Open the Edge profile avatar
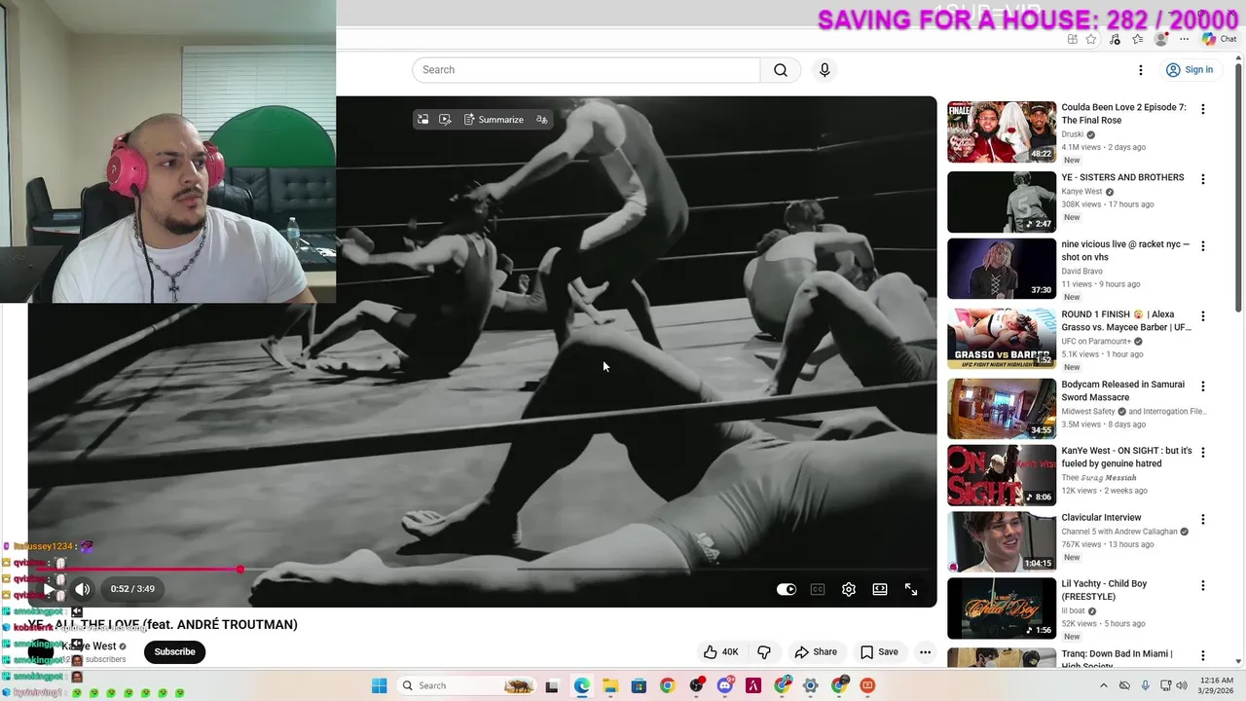The height and width of the screenshot is (701, 1246). point(1160,39)
